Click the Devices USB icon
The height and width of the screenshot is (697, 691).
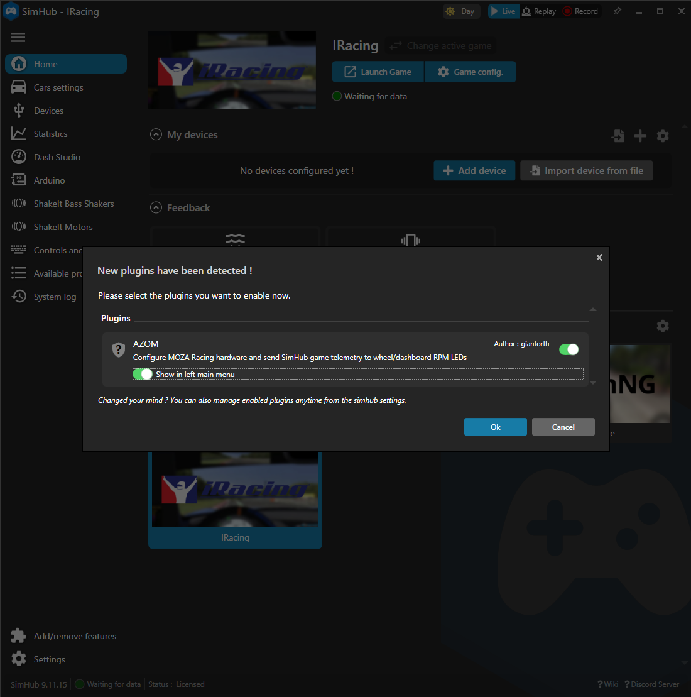(19, 110)
